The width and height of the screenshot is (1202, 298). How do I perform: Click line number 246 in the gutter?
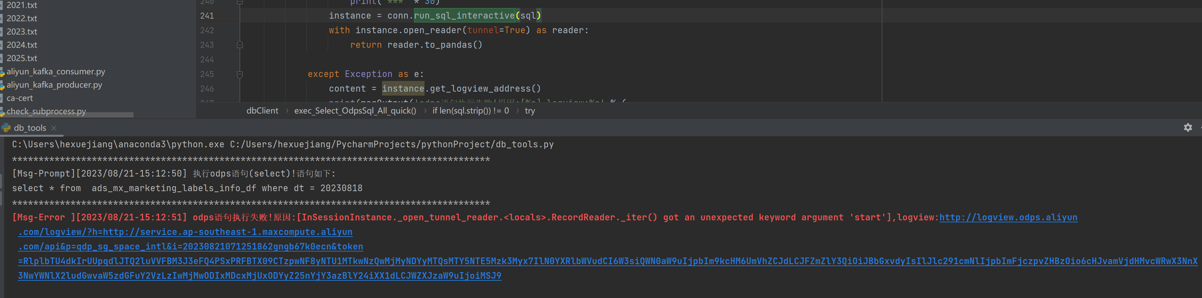tap(207, 89)
